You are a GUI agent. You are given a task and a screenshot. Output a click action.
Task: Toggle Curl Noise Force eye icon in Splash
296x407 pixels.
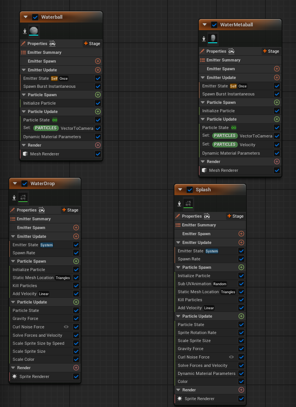pos(231,357)
